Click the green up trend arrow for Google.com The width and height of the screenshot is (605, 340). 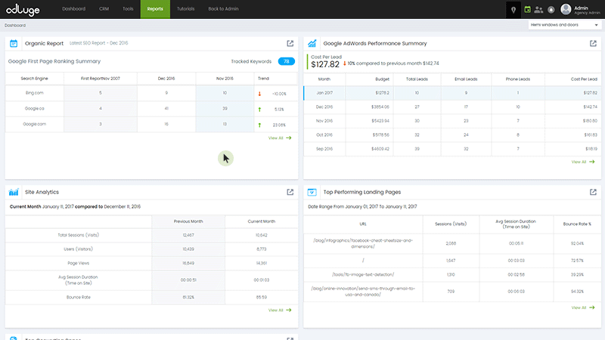tap(259, 125)
